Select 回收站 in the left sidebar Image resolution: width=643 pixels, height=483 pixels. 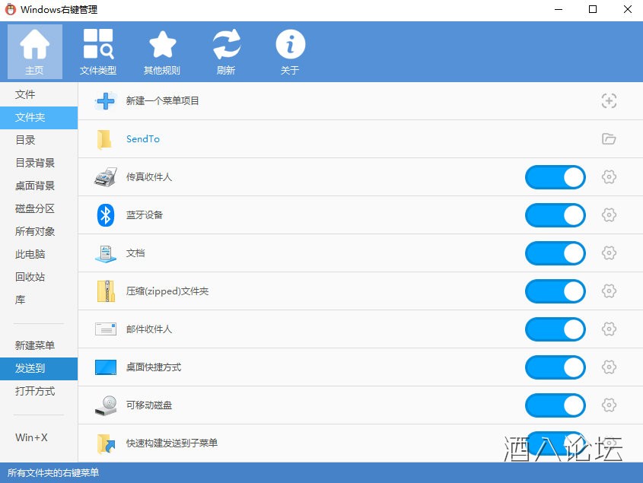tap(30, 277)
